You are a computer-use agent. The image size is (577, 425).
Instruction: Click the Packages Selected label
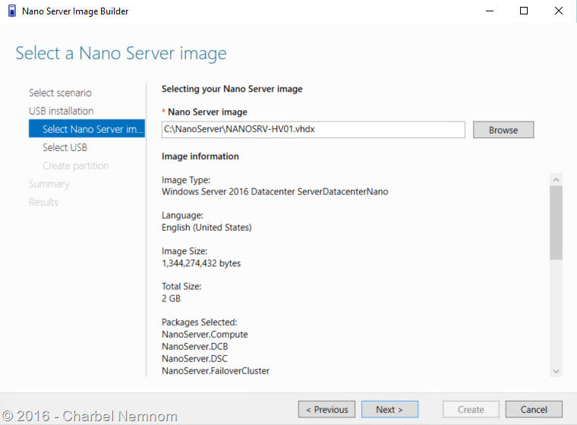click(x=200, y=322)
